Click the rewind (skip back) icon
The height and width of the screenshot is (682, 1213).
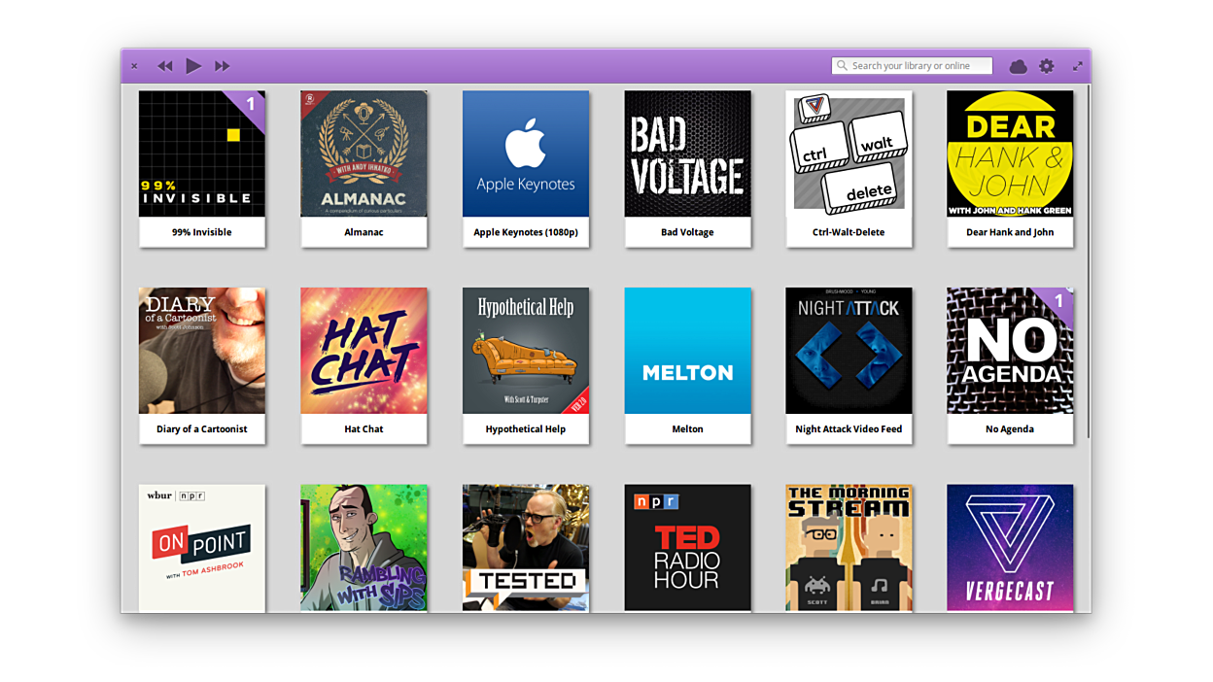[165, 66]
